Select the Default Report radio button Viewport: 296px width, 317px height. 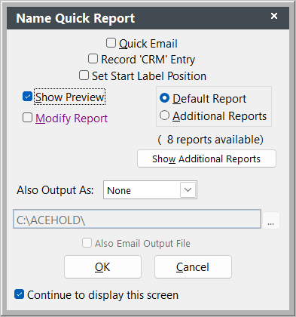pos(164,98)
